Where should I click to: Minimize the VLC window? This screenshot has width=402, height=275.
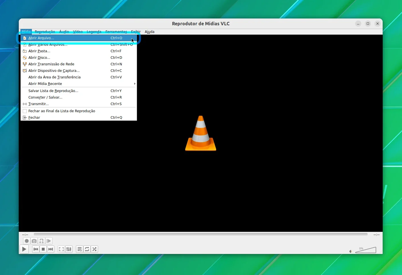(358, 24)
